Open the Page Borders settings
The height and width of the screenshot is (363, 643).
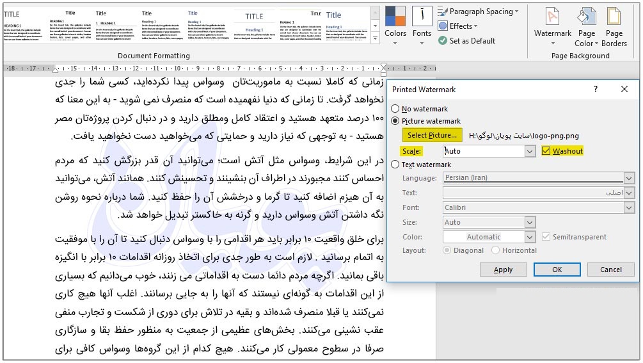coord(614,26)
